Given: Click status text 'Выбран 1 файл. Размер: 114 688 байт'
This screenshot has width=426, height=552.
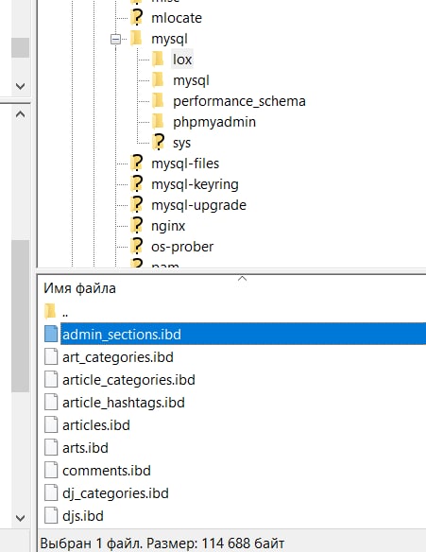Looking at the screenshot, I should pyautogui.click(x=162, y=543).
